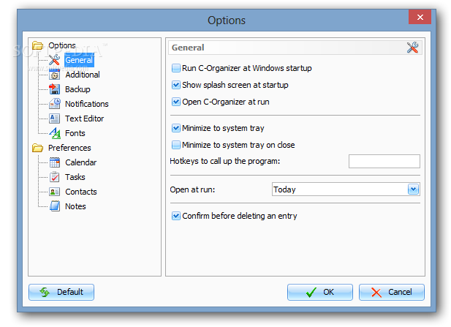
Task: Click the Additional settings gear icon
Action: tap(54, 75)
